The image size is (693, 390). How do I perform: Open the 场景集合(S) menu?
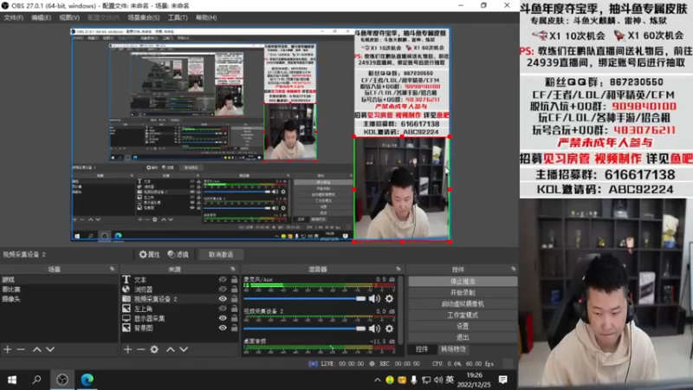144,17
